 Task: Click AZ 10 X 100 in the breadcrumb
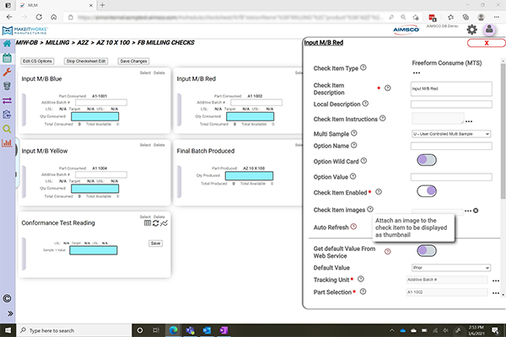click(x=113, y=43)
